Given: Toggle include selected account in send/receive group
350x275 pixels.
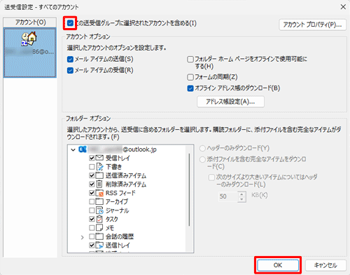Looking at the screenshot, I should click(70, 23).
